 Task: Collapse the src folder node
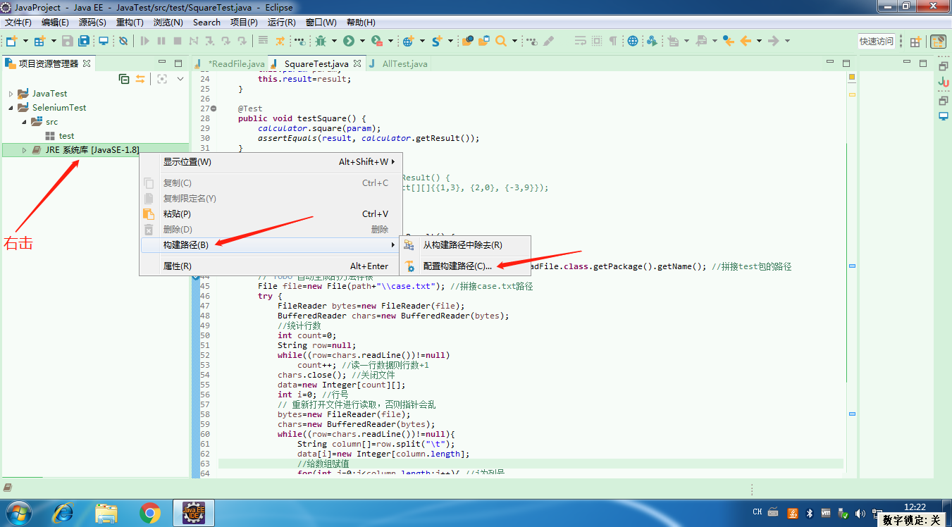23,122
